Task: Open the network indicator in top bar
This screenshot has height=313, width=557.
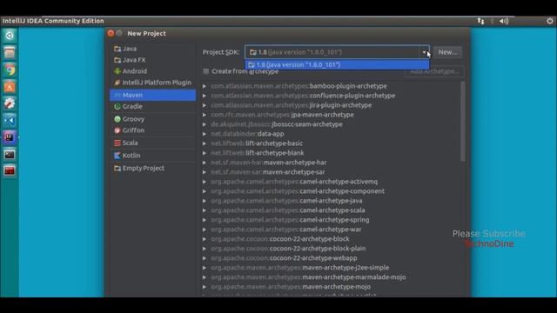Action: (x=480, y=21)
